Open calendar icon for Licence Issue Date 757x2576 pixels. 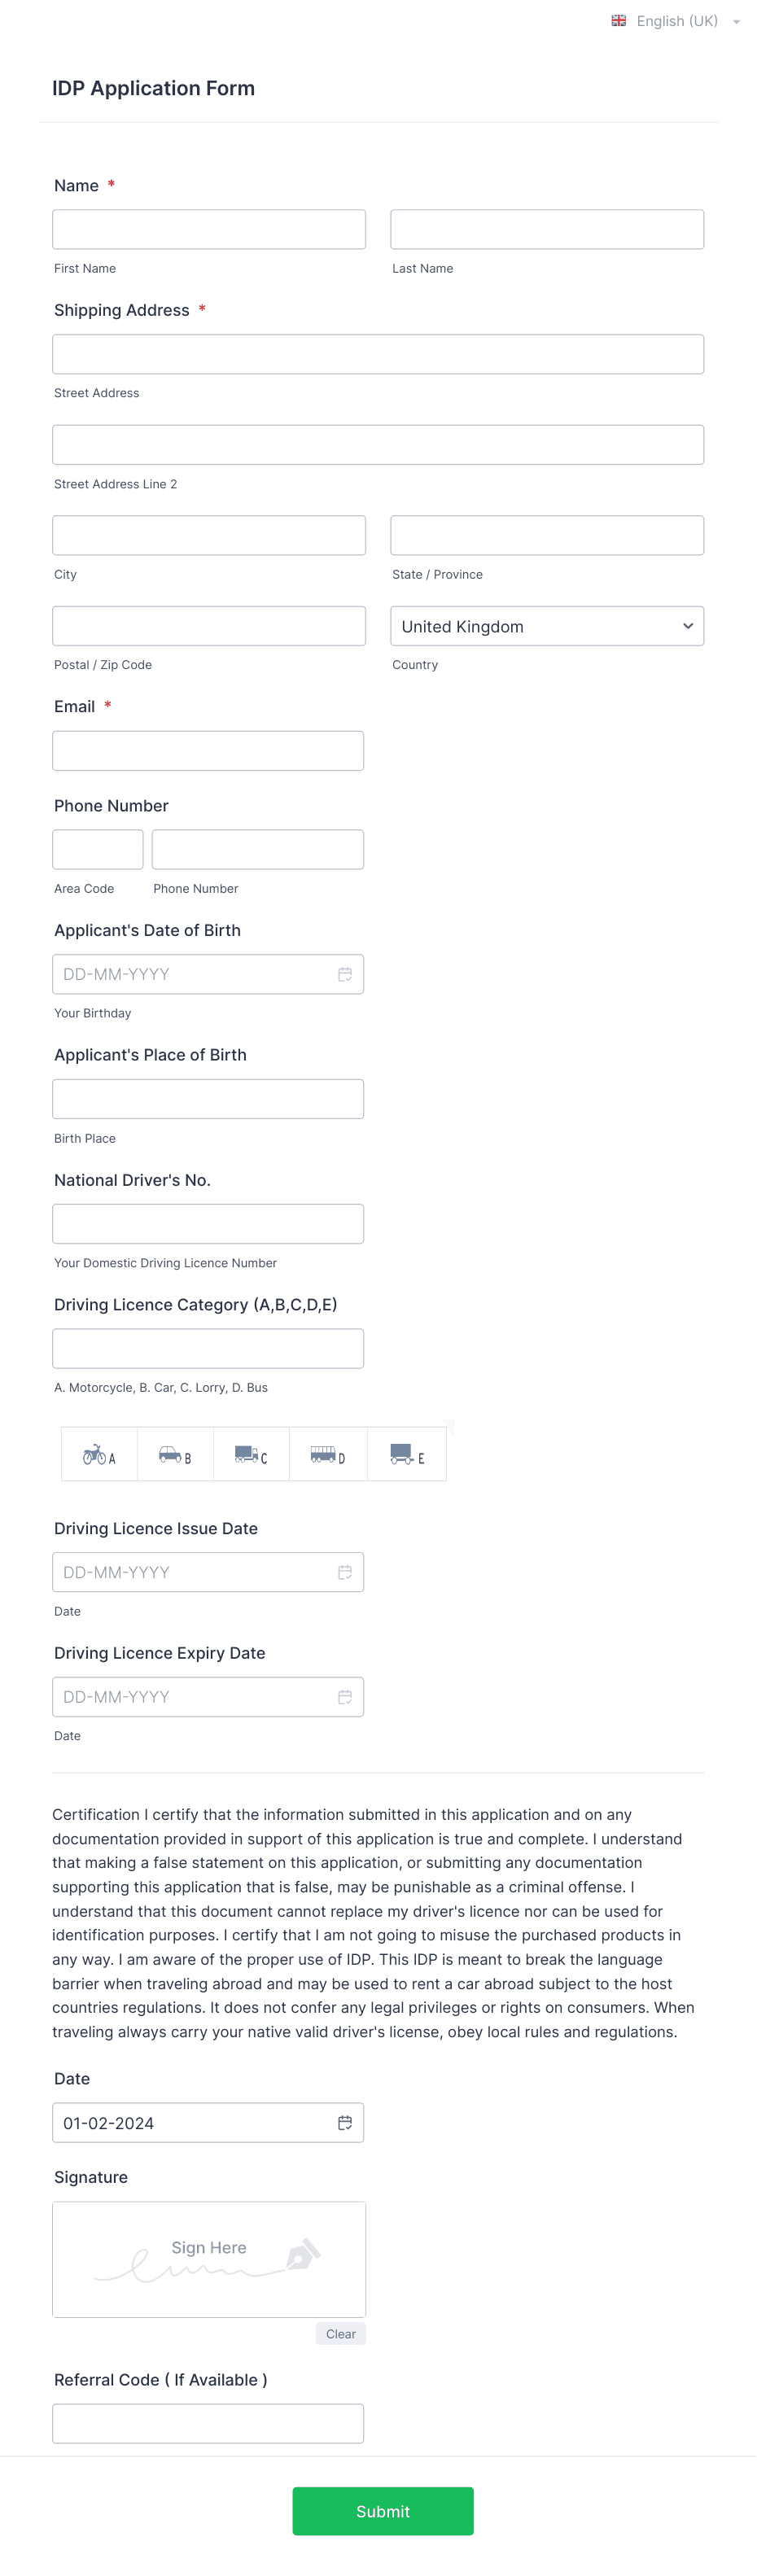[344, 1572]
